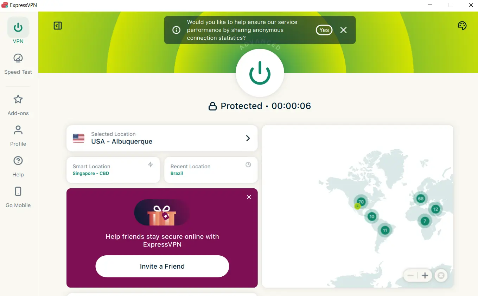Click the Protected connection timer text
This screenshot has height=296, width=478.
[x=266, y=106]
